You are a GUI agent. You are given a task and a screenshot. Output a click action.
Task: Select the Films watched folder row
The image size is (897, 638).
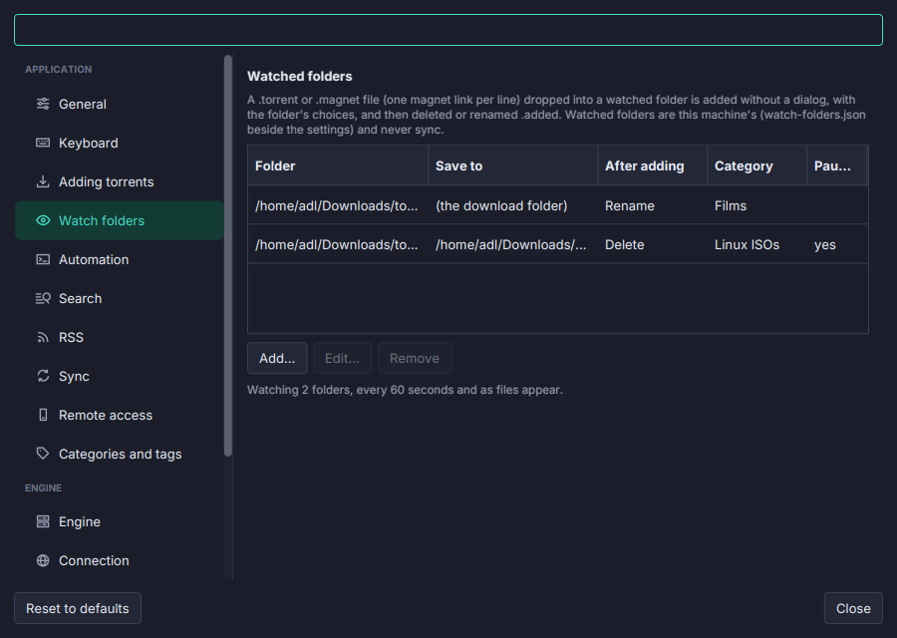click(x=558, y=205)
